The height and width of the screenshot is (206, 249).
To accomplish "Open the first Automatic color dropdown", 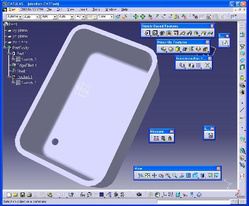I will 20,17.
